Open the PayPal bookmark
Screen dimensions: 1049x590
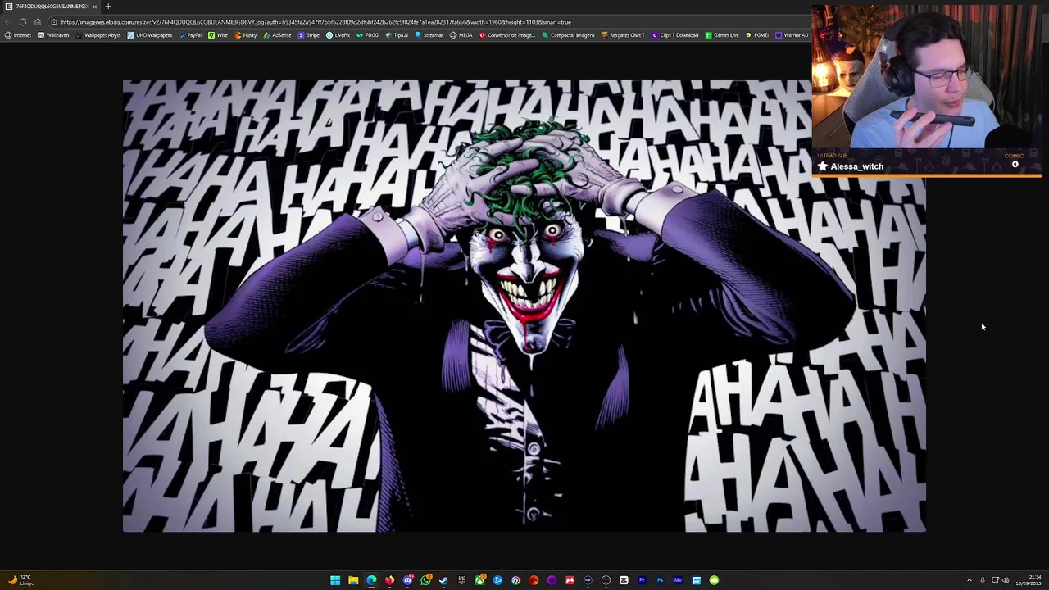(x=190, y=35)
